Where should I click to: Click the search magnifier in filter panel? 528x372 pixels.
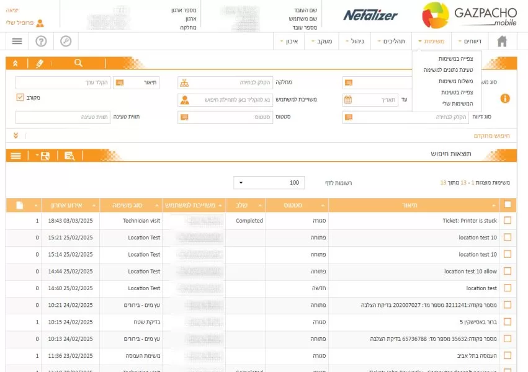tap(78, 63)
